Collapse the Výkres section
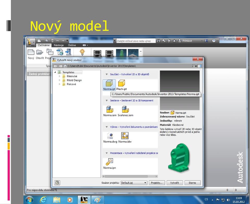Viewport: 250px width, 204px height. point(107,127)
